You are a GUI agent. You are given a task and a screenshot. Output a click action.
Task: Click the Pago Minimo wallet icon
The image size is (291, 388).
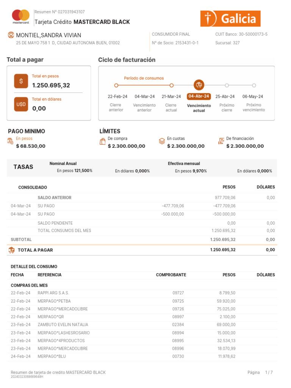(x=10, y=141)
